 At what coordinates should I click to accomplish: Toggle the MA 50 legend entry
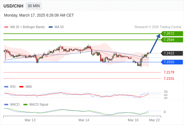pyautogui.click(x=56, y=27)
